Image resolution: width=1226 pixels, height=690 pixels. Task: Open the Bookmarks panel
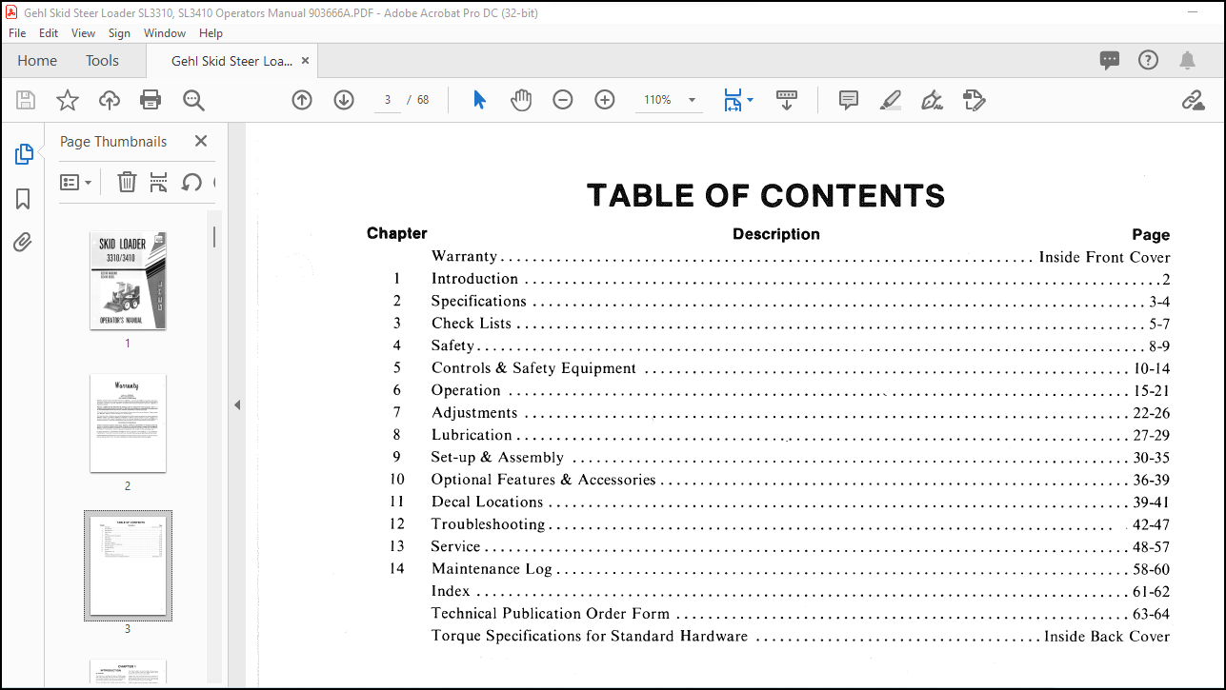coord(24,199)
